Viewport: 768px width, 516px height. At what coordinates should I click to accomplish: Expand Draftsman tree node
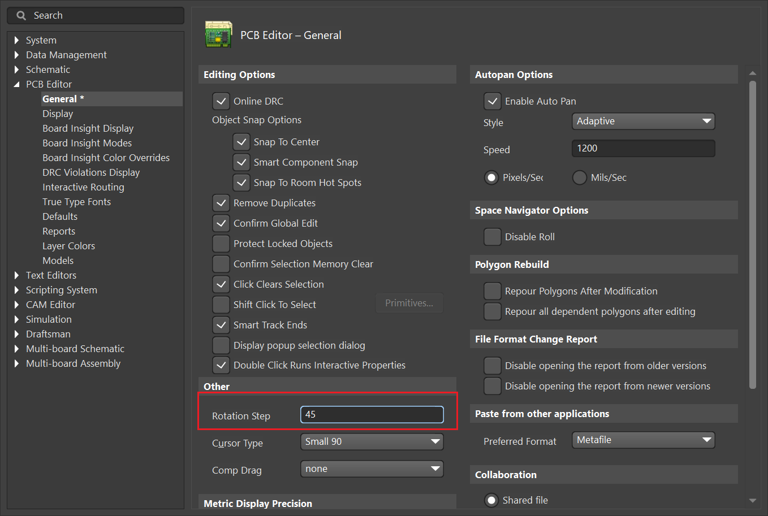click(16, 334)
